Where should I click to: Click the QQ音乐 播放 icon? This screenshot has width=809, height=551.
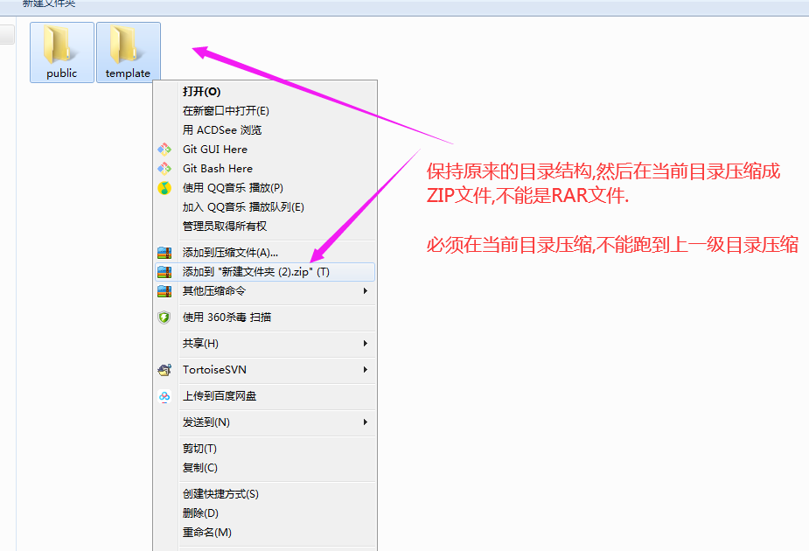tap(164, 188)
